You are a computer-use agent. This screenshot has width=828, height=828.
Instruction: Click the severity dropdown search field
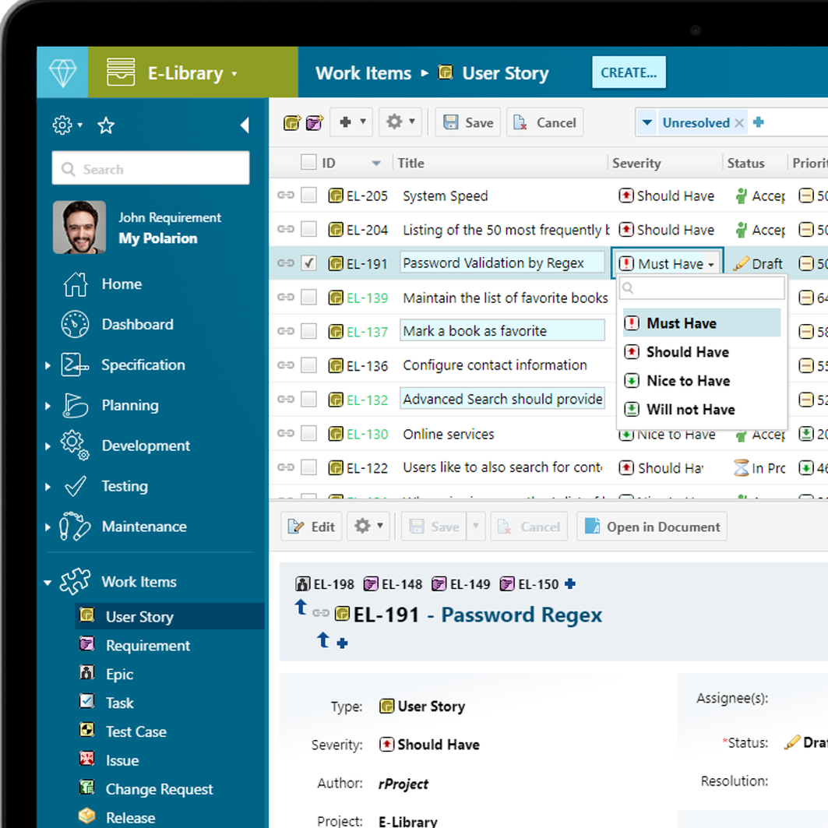701,287
